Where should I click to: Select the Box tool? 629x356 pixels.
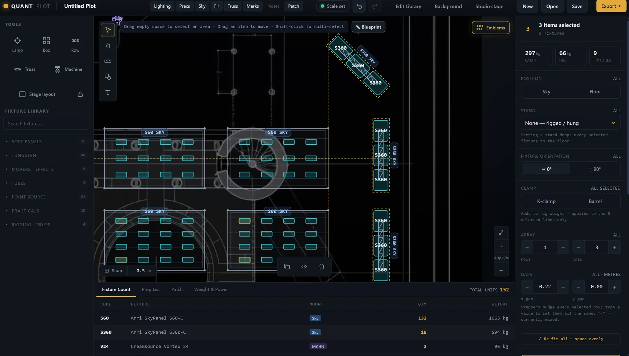point(46,45)
